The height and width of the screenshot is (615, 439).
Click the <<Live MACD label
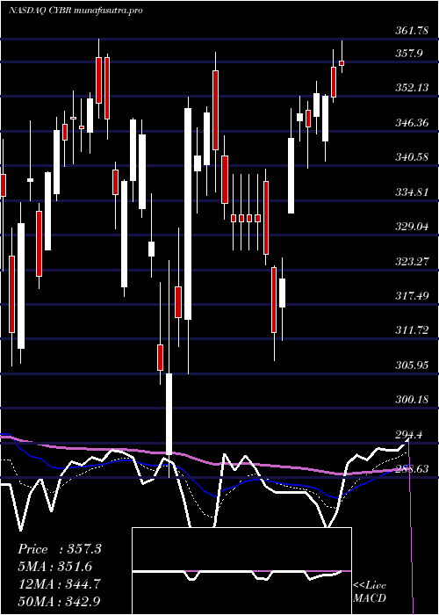(370, 592)
